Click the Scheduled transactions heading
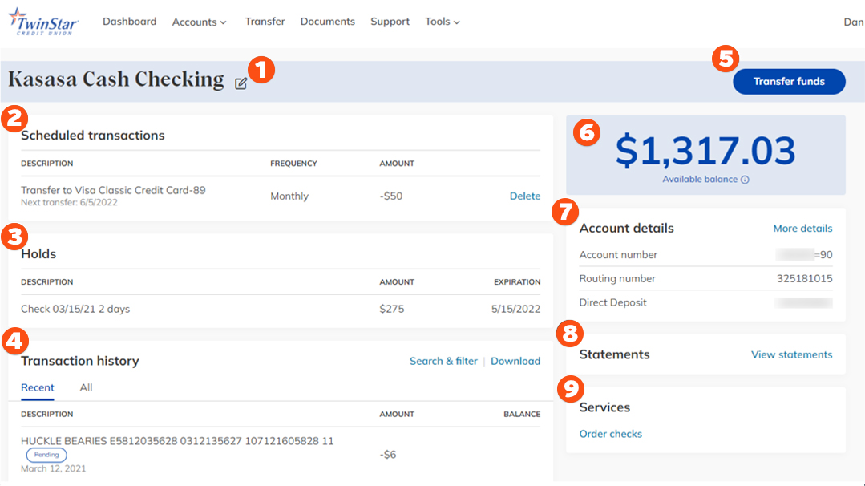The image size is (865, 486). (x=93, y=136)
